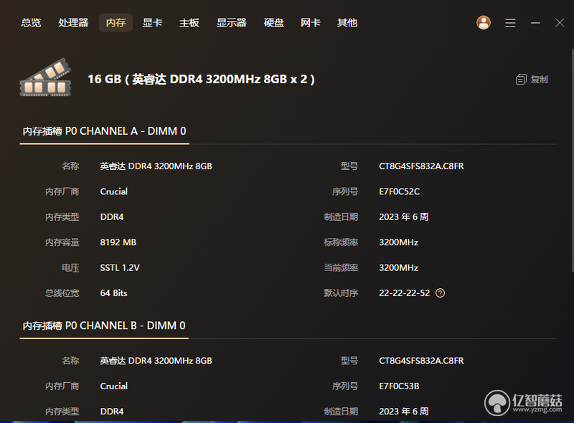Select the 其他 tab
This screenshot has height=423, width=574.
click(347, 23)
